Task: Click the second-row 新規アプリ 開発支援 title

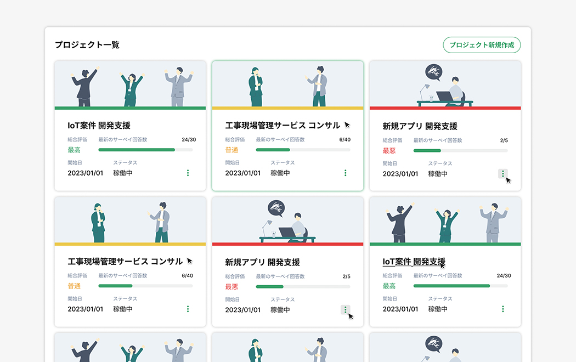Action: 262,262
